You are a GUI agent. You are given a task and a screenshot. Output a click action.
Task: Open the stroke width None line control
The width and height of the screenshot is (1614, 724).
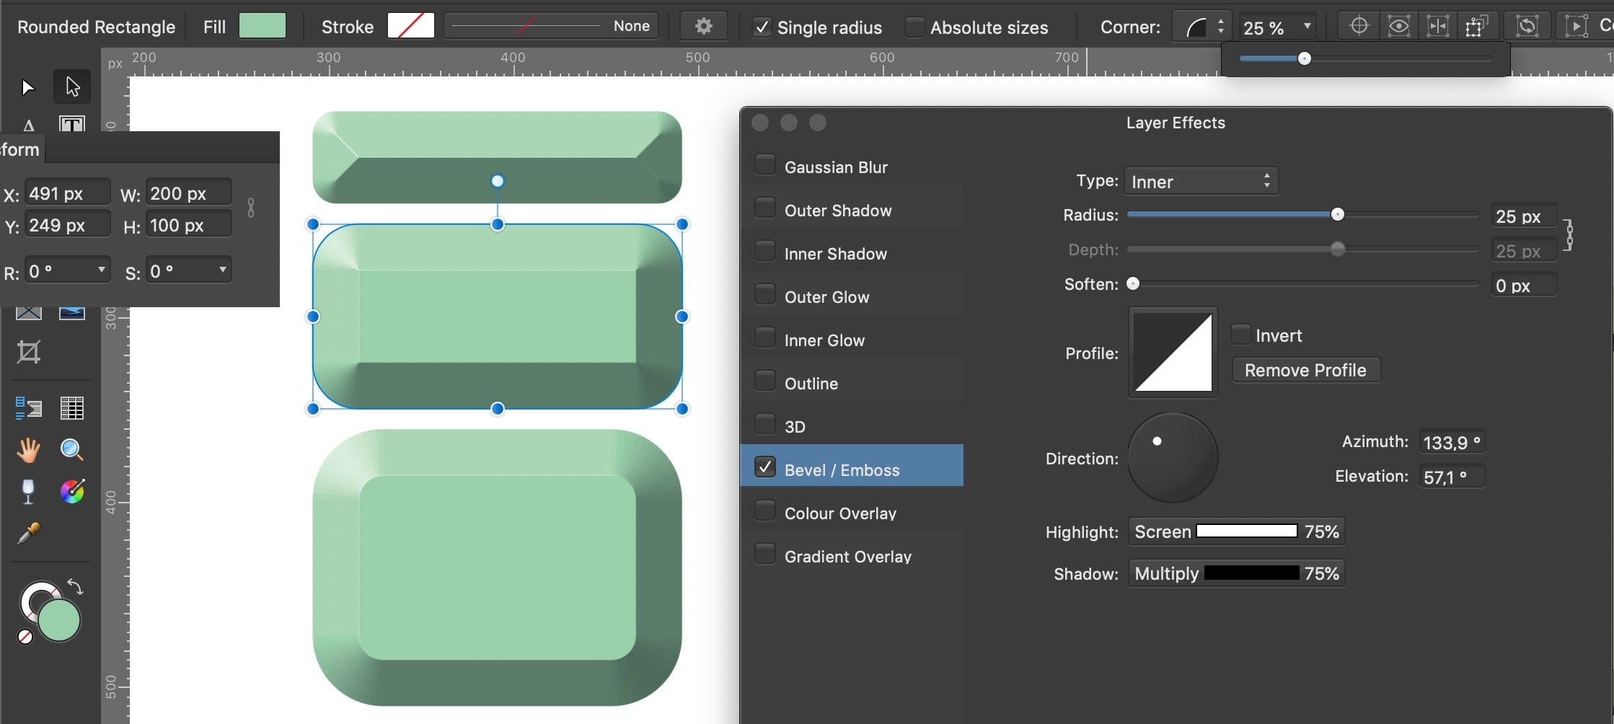click(x=551, y=26)
